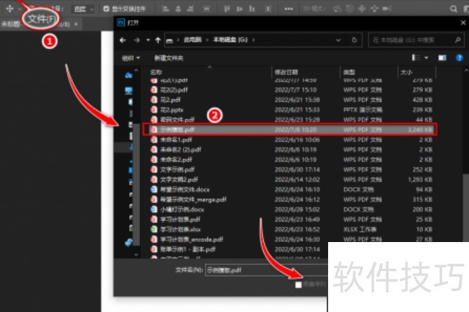Select the Move tool icon in options bar
The image size is (469, 312).
(10, 8)
